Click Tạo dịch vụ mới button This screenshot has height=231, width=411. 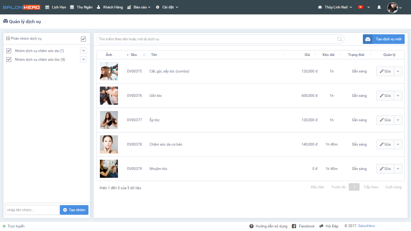[384, 39]
